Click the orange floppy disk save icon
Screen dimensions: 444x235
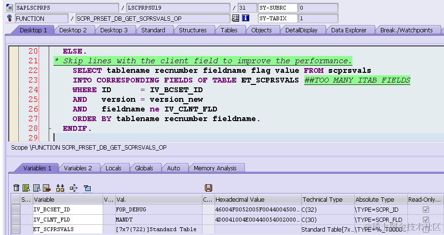(208, 188)
